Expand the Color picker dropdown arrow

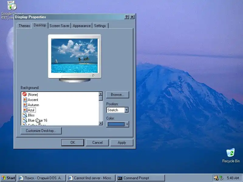tap(127, 124)
